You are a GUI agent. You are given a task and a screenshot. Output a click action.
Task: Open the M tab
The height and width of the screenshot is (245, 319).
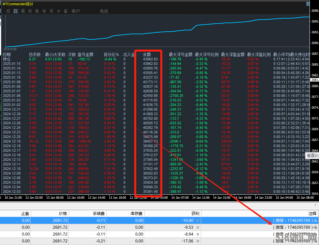(x=59, y=11)
